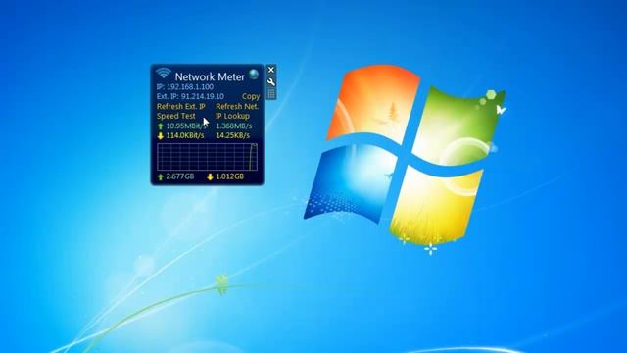This screenshot has width=627, height=353.
Task: Click the Ext. IP: 91.214.19.10 text
Action: pos(190,96)
